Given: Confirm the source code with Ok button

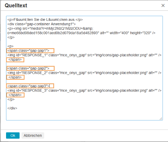Looking at the screenshot, I should [13, 135].
